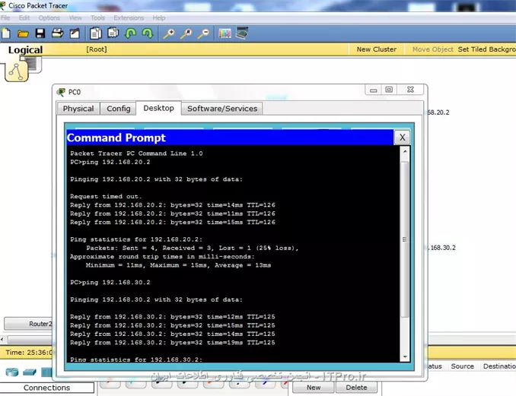
Task: Open the Edit menu
Action: pyautogui.click(x=24, y=17)
